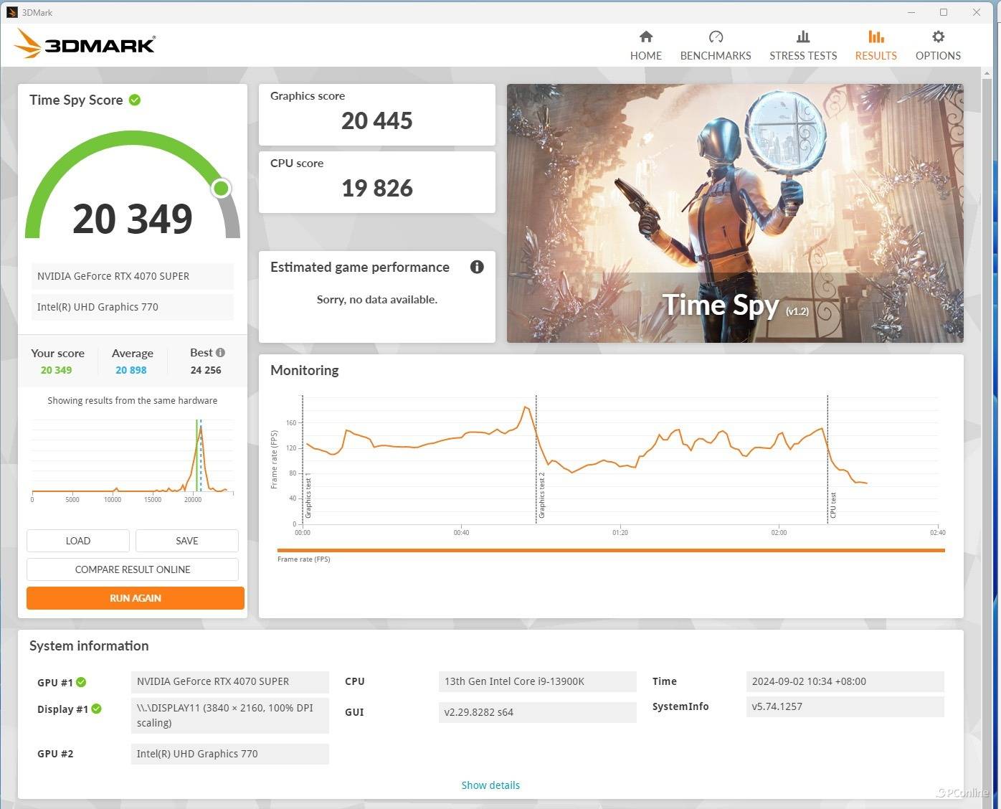Click the info icon beside Estimated game performance
The width and height of the screenshot is (1001, 809).
[x=477, y=267]
